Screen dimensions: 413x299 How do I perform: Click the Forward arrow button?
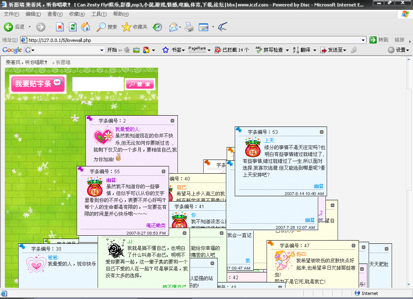41,27
